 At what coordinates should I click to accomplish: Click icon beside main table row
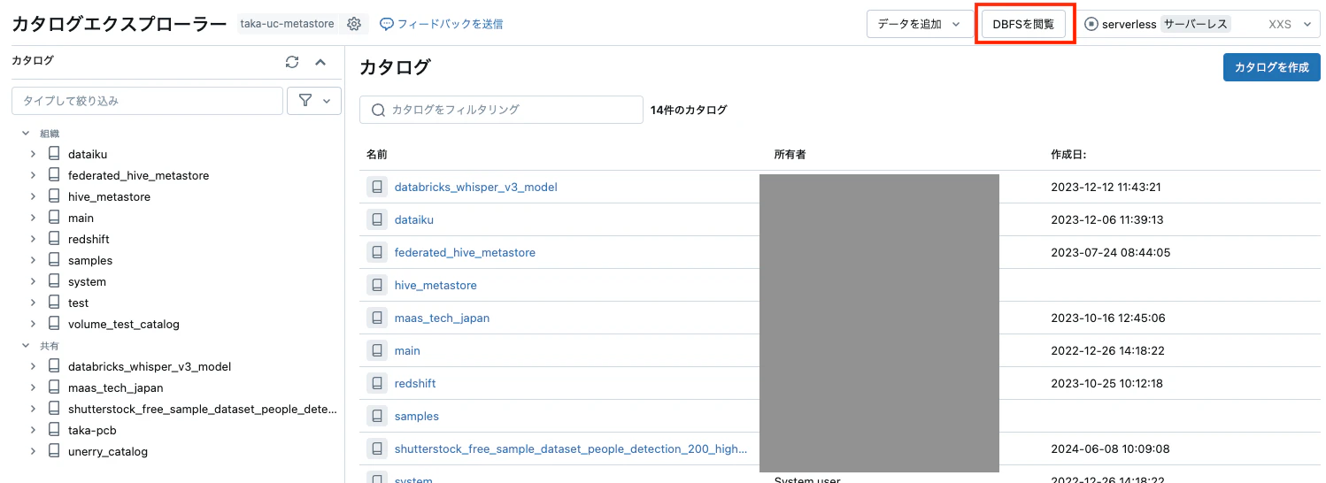(377, 350)
